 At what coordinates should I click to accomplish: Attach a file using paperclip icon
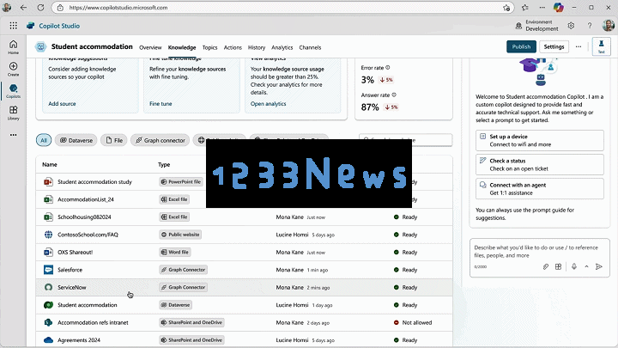tap(546, 266)
